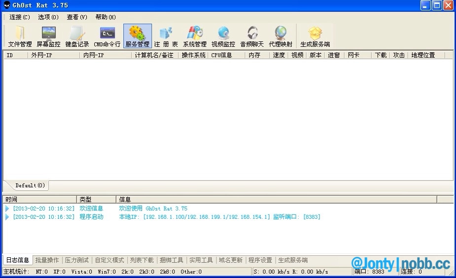Viewport: 456px width, 278px height.
Task: Open the 注册表 registry icon
Action: pyautogui.click(x=166, y=36)
